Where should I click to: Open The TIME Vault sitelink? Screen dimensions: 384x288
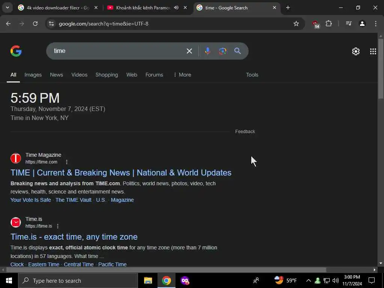click(x=73, y=200)
